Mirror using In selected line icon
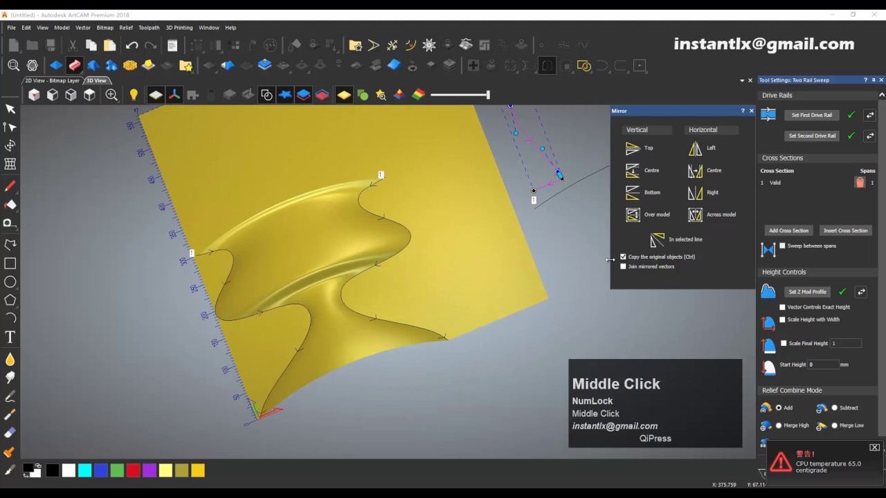Image resolution: width=886 pixels, height=498 pixels. 658,239
